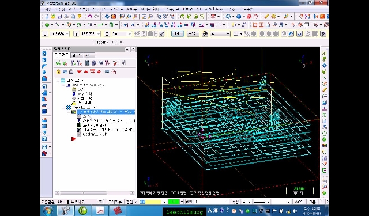This screenshot has height=216, width=369.
Task: Select the highlighted toolpath operation row
Action: point(106,112)
